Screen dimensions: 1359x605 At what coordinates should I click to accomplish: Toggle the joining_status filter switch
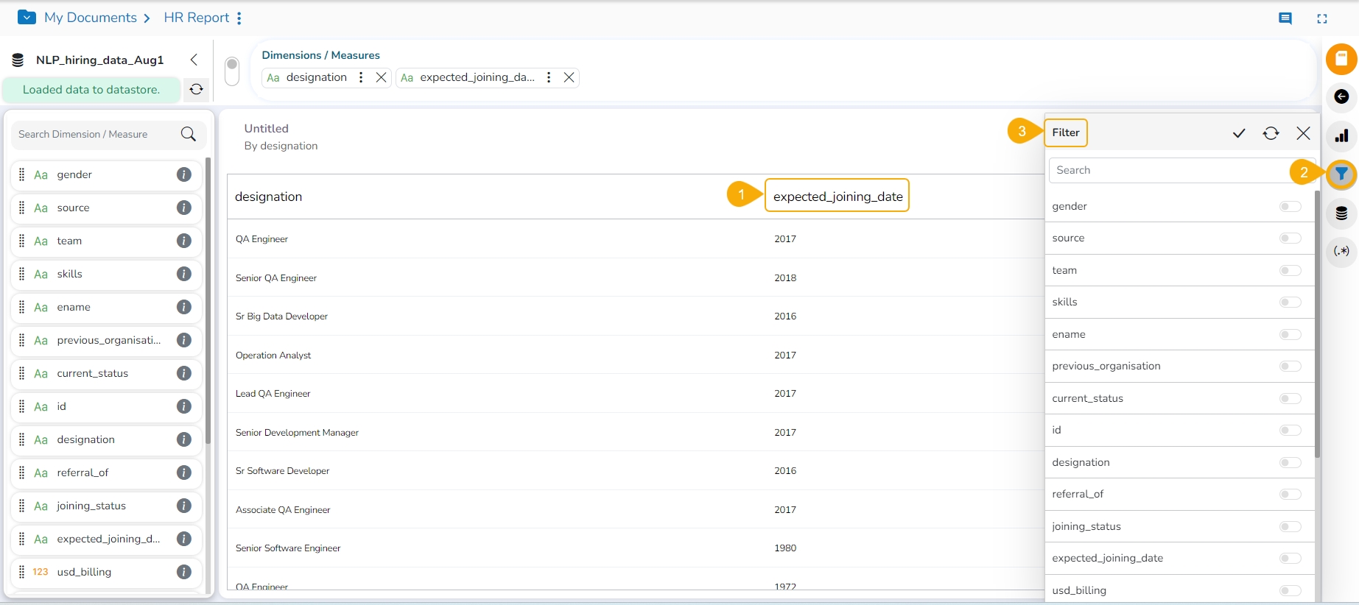[x=1290, y=527]
